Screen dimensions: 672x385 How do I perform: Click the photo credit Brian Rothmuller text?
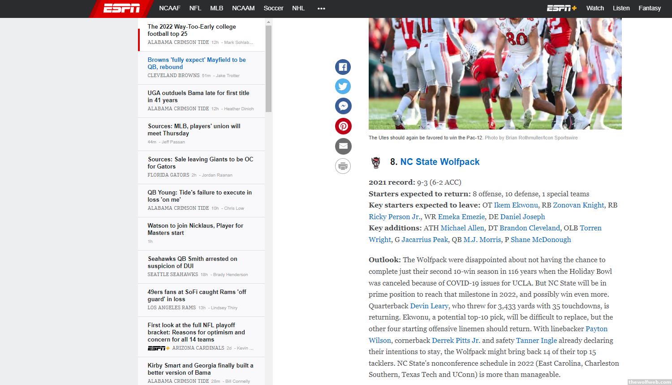point(531,138)
